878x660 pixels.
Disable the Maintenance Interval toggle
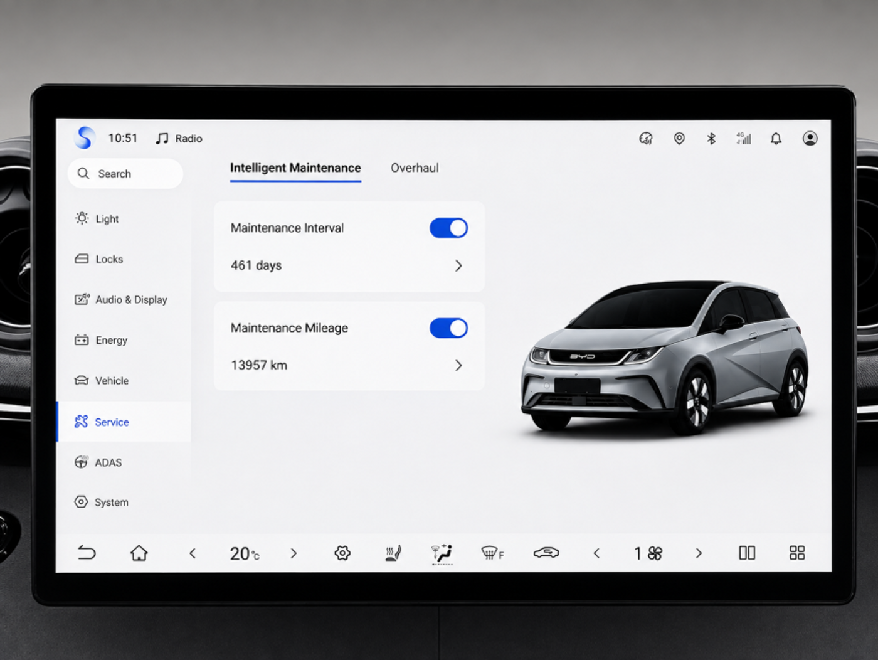pos(448,228)
